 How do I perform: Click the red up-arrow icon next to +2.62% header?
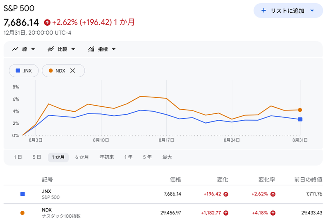[x=47, y=22]
